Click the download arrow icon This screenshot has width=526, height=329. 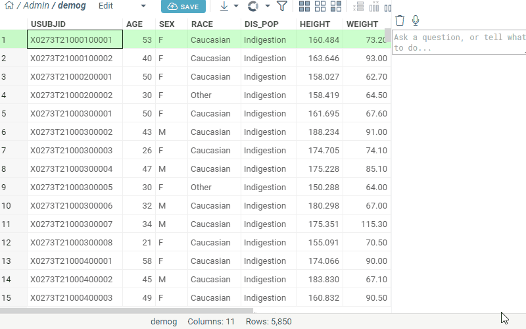pyautogui.click(x=224, y=7)
